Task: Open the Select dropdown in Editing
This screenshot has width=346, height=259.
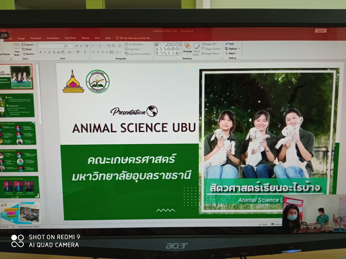Action: point(231,53)
